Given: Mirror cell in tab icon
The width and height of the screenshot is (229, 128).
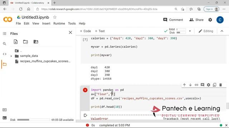Looking at the screenshot, I should 215,85.
